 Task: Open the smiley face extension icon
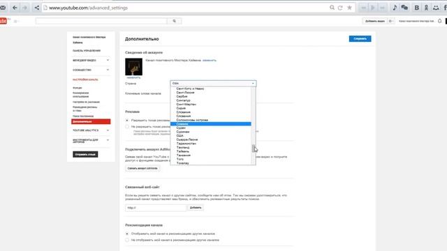coord(436,8)
